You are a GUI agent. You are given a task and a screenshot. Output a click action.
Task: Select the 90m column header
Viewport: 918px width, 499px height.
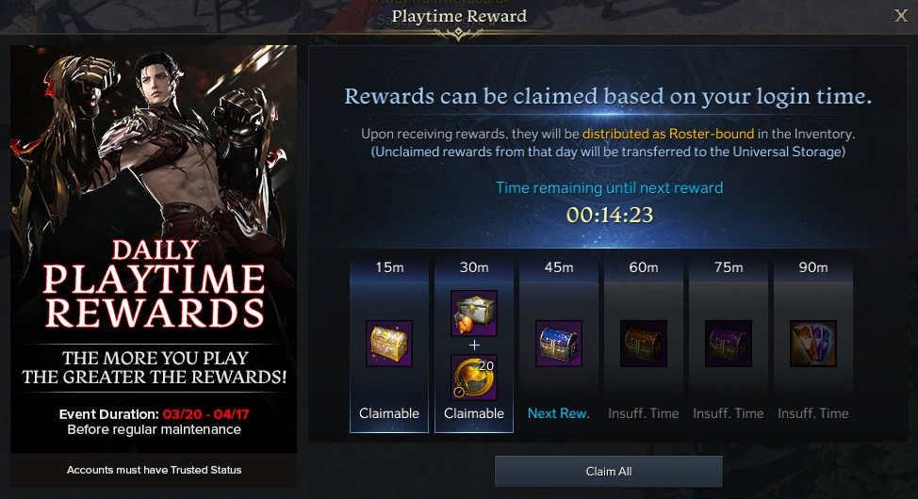click(813, 267)
